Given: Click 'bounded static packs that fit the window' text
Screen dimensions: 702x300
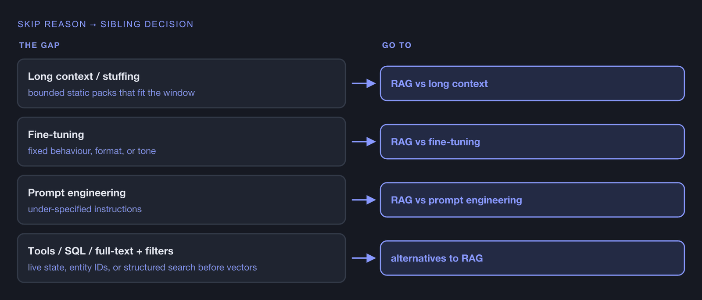Looking at the screenshot, I should click(111, 93).
